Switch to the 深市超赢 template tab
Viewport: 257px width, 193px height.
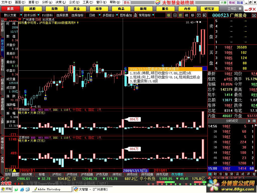[x=147, y=174]
